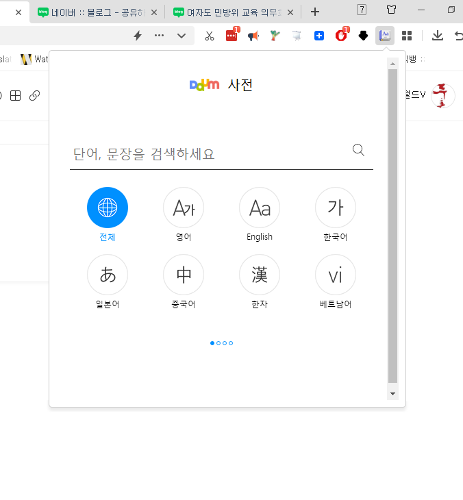
Task: Open the three-dots menu in address bar
Action: pos(159,36)
